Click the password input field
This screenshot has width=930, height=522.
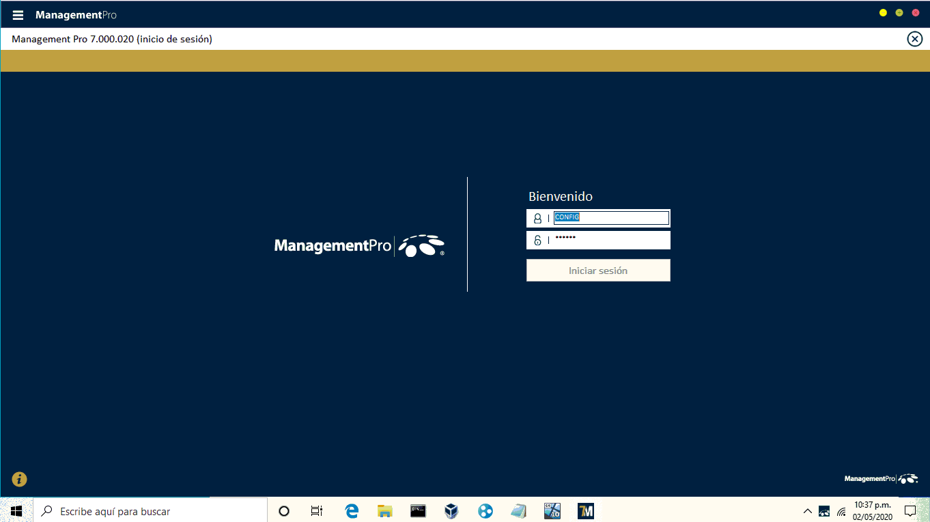(610, 240)
